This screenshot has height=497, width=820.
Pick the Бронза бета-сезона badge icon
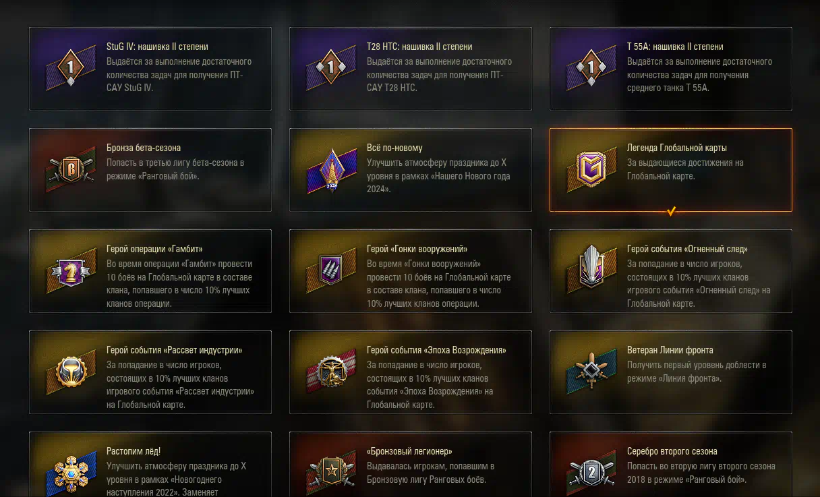[x=71, y=169]
